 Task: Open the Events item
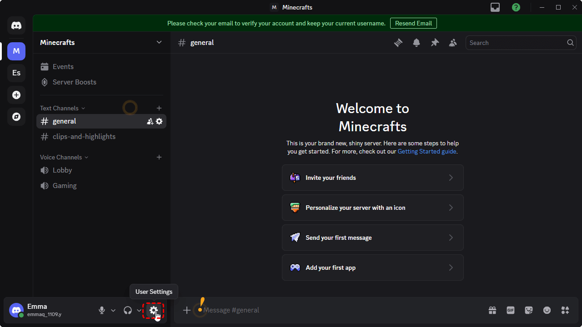(63, 67)
